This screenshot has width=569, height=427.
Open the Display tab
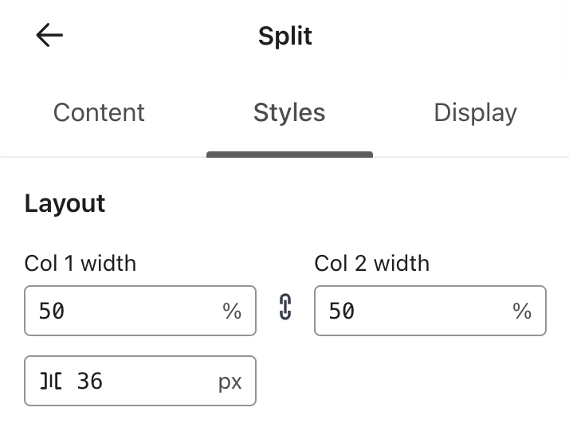click(x=475, y=112)
